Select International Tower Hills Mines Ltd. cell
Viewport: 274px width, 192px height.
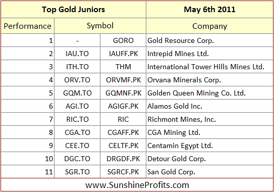209,67
